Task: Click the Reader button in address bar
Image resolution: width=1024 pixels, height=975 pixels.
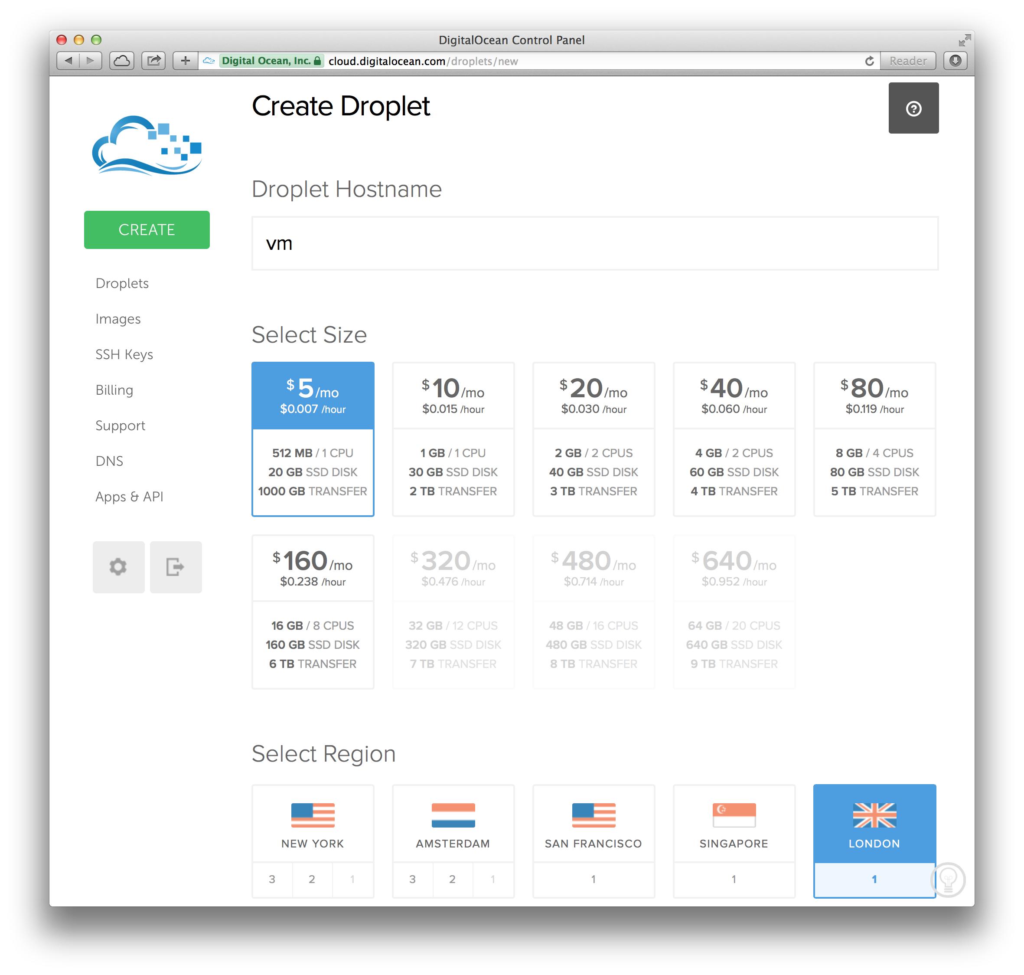Action: (x=908, y=61)
